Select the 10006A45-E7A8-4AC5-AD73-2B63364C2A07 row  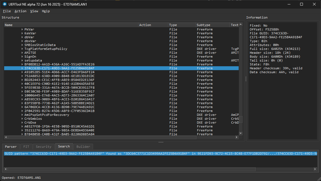(121, 95)
